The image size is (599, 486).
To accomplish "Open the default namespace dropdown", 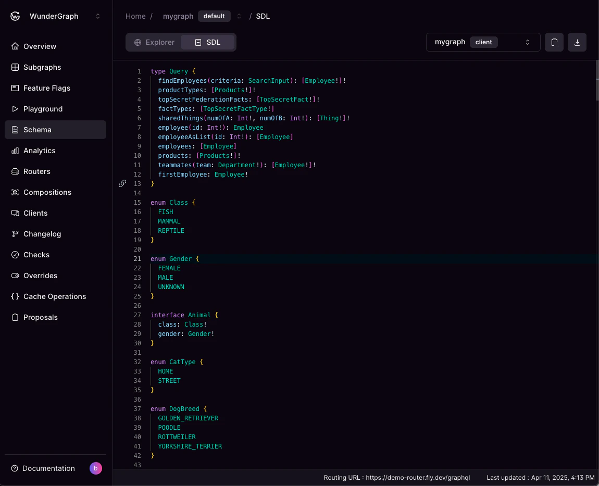I will click(214, 16).
